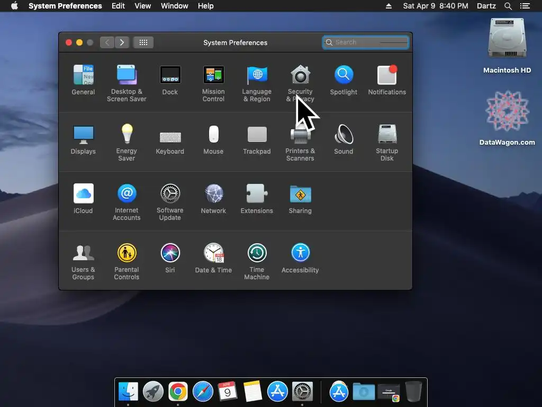Screen dimensions: 542x407
Task: Open the Window menu
Action: (175, 6)
